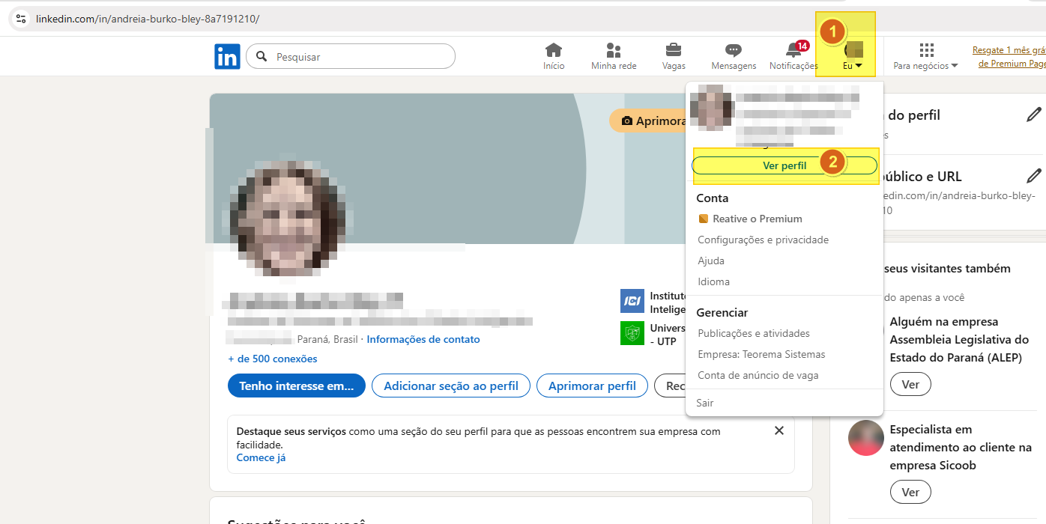1046x524 pixels.
Task: Close the Destaque seus serviços banner
Action: [x=779, y=430]
